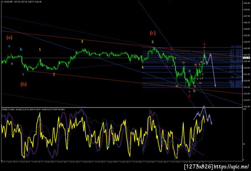
Task: Click the GOLD,M5 chart title text
Action: click(x=8, y=2)
